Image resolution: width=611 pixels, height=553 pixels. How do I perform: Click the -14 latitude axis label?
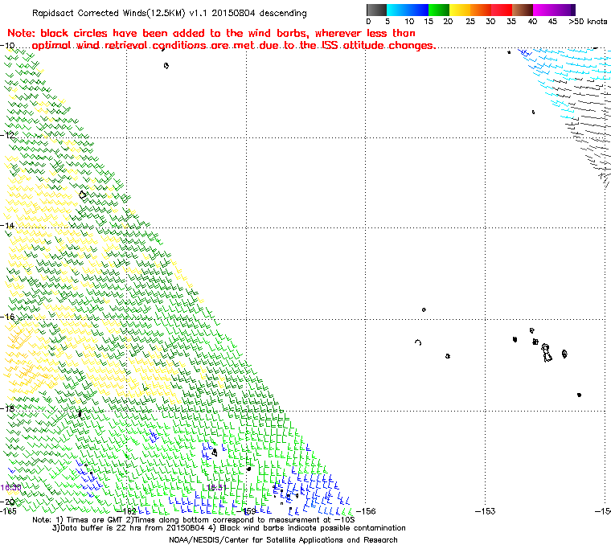pyautogui.click(x=7, y=225)
